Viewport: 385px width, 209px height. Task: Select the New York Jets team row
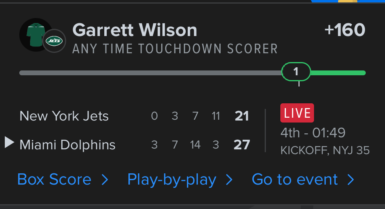pos(64,116)
